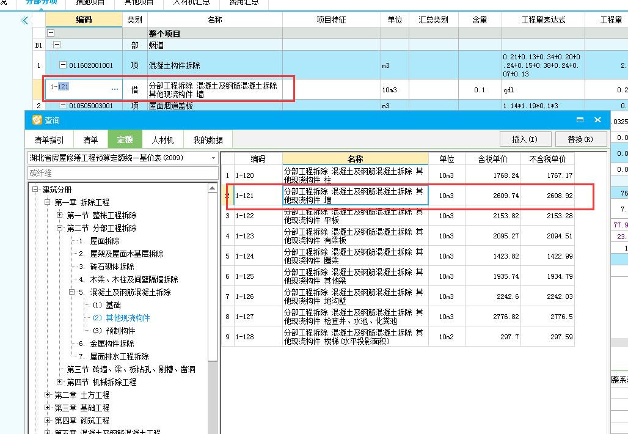This screenshot has height=434, width=628.
Task: Click the qdl expression cell
Action: 543,90
